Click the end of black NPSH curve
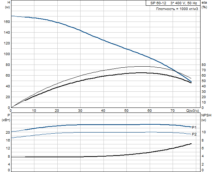212x172 pixels. pyautogui.click(x=191, y=144)
